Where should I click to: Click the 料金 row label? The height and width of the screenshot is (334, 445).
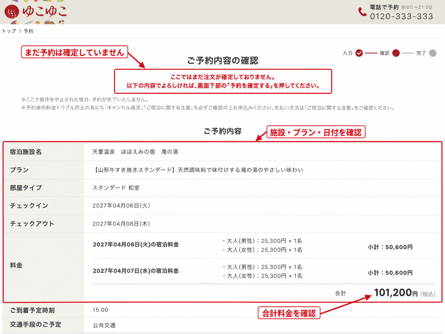pyautogui.click(x=16, y=265)
